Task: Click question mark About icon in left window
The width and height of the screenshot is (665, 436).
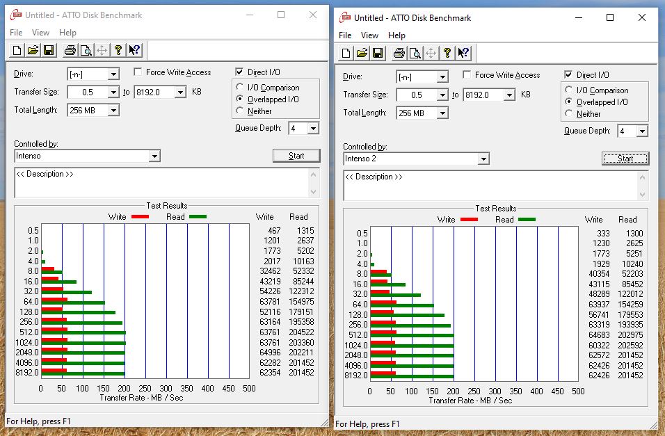Action: 118,51
